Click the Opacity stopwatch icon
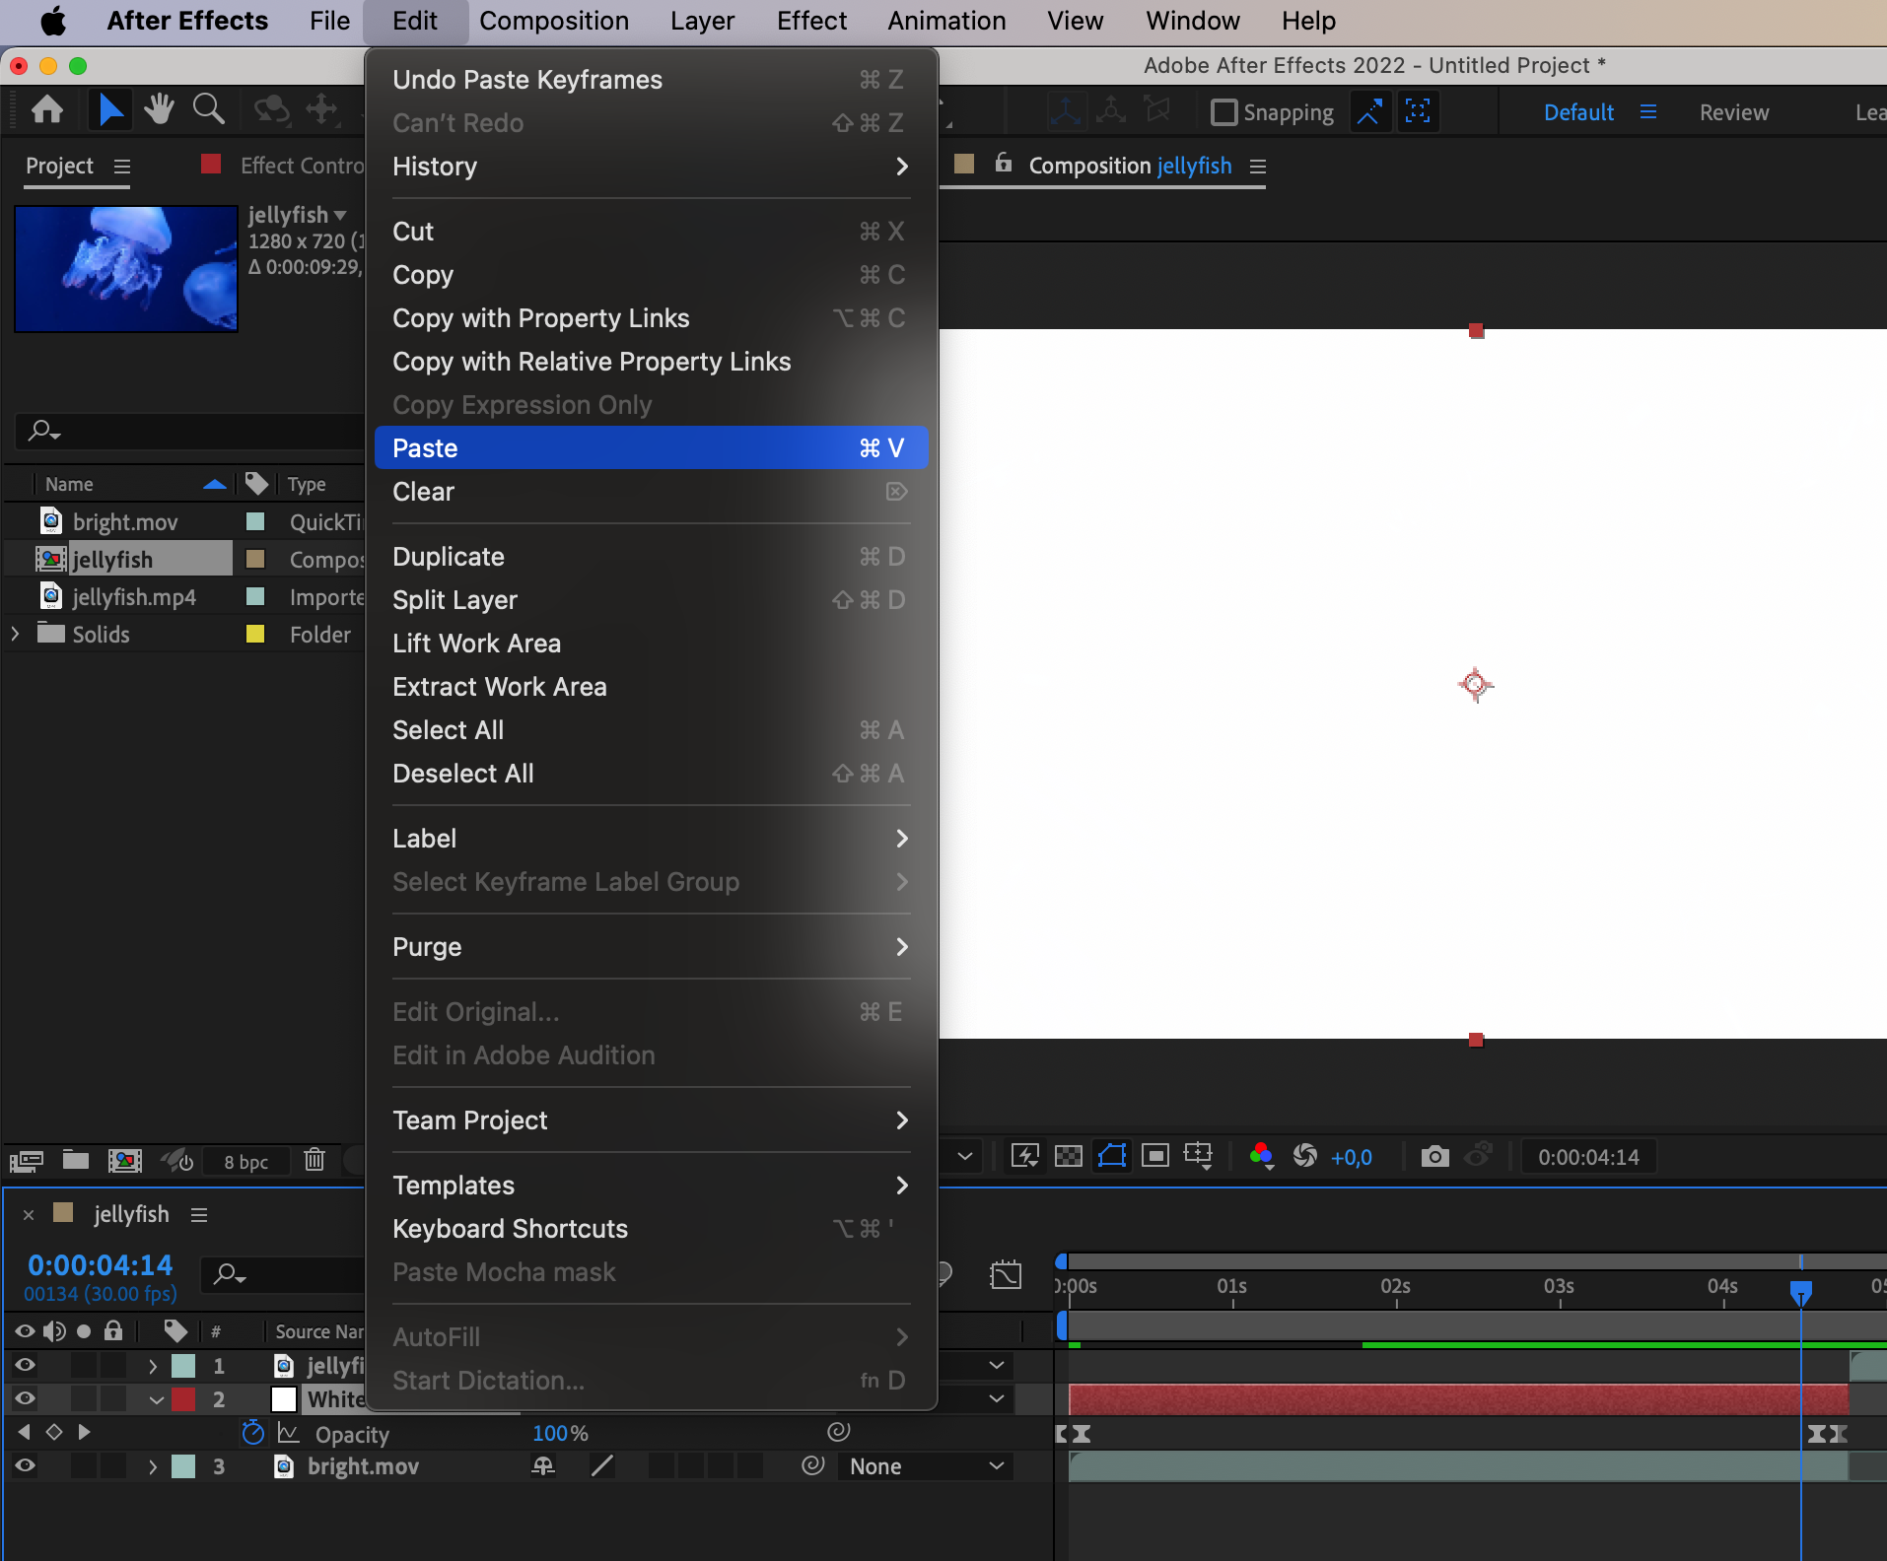Screen dimensions: 1887x1561 (x=253, y=1433)
